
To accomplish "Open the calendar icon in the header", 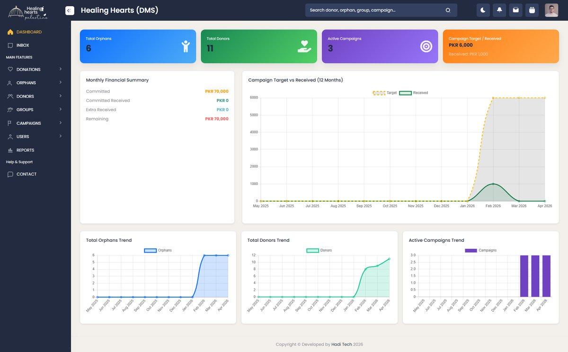I will pos(532,10).
